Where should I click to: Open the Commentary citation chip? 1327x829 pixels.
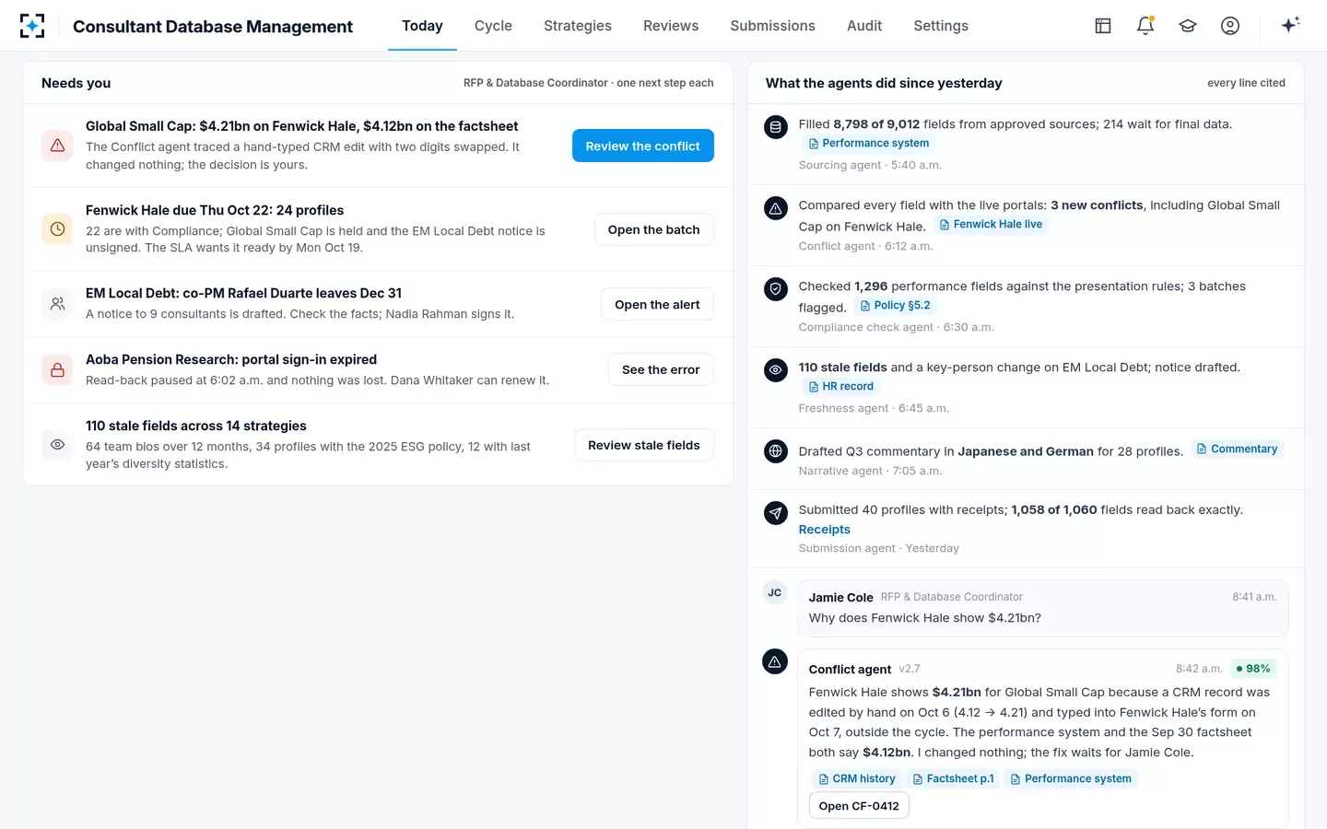pos(1237,450)
